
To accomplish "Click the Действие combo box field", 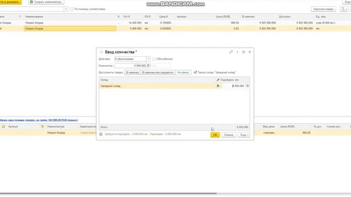I will tap(131, 59).
